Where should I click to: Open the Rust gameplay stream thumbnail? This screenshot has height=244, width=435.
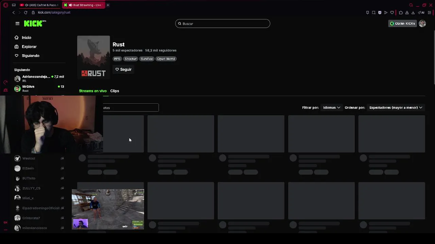tap(108, 209)
